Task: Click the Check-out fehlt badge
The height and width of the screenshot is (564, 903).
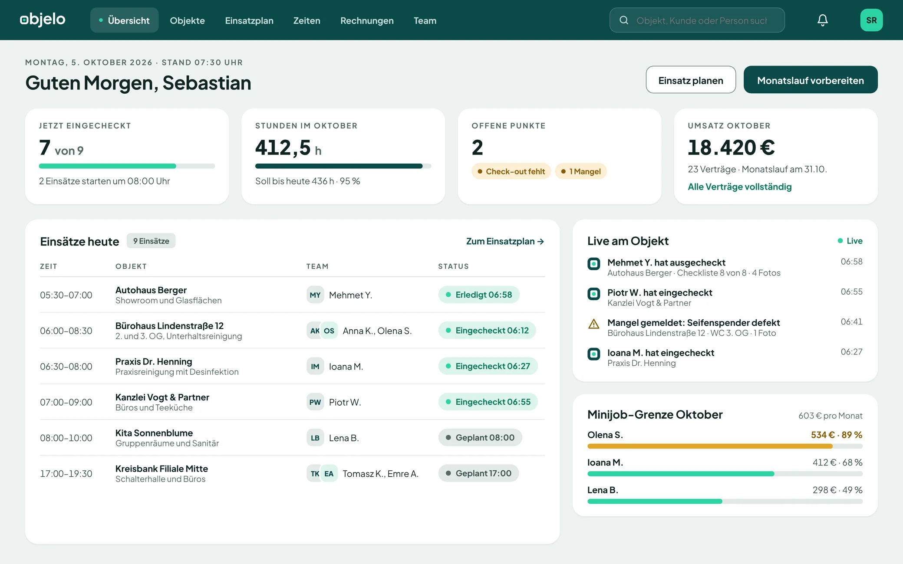Action: click(511, 171)
